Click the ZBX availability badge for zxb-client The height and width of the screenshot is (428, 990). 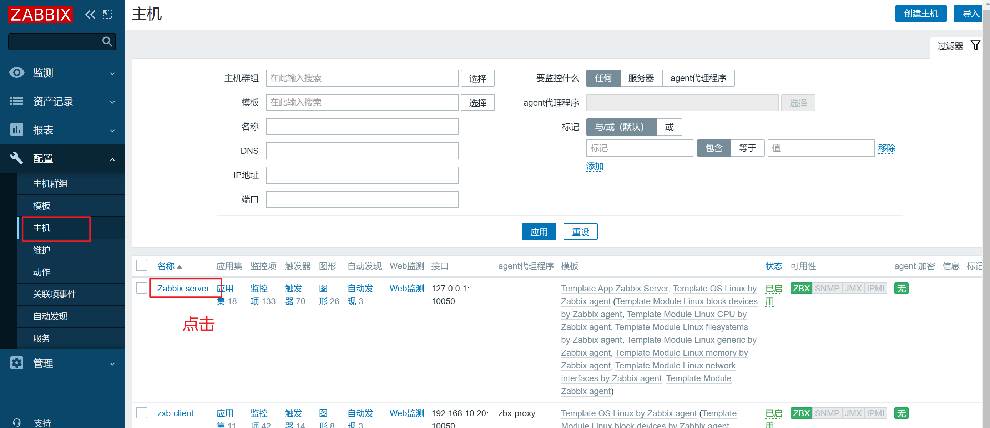801,413
